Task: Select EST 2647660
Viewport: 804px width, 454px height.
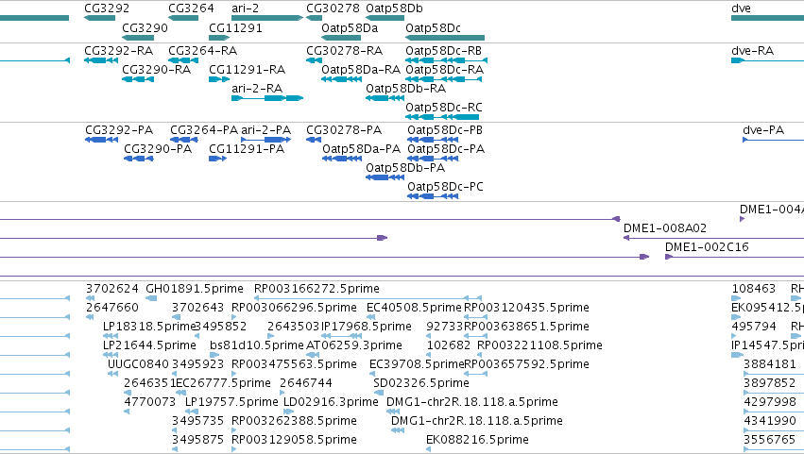Action: [90, 317]
